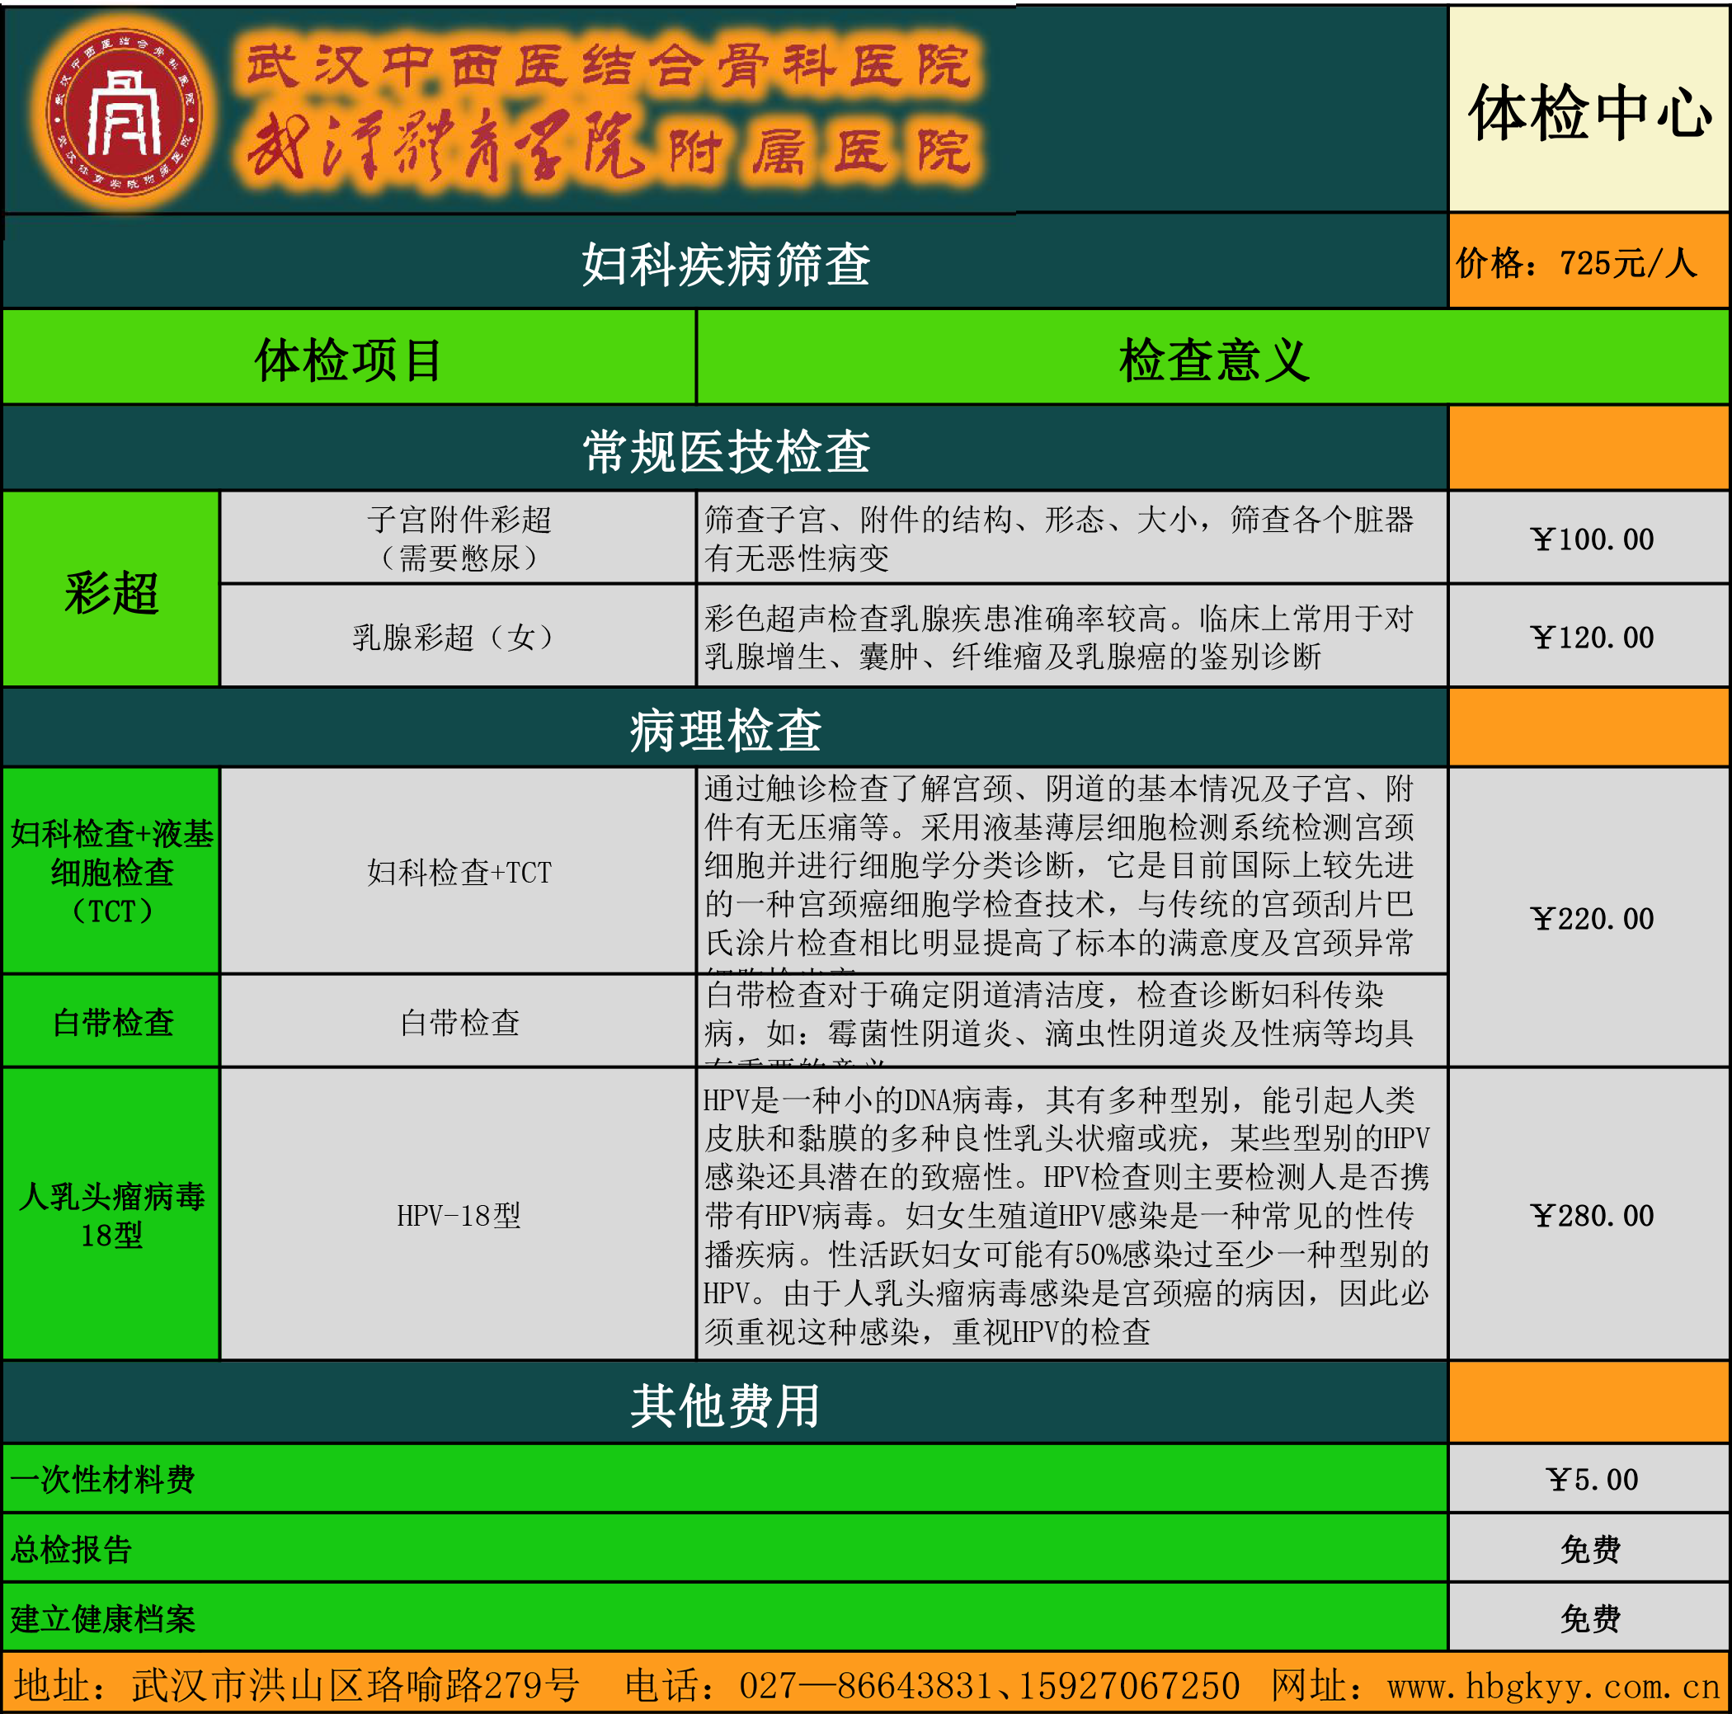Click the 妇科检查+液基细胞检查（TCT） category cell

111,871
